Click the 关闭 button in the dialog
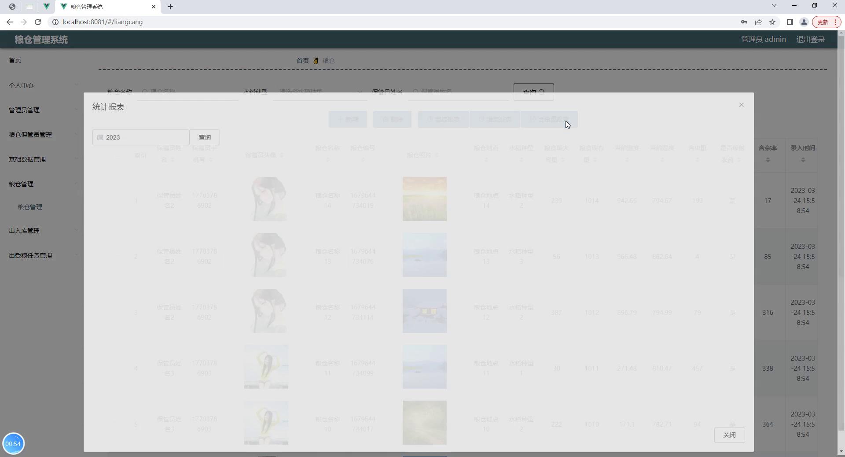The image size is (845, 457). tap(730, 435)
